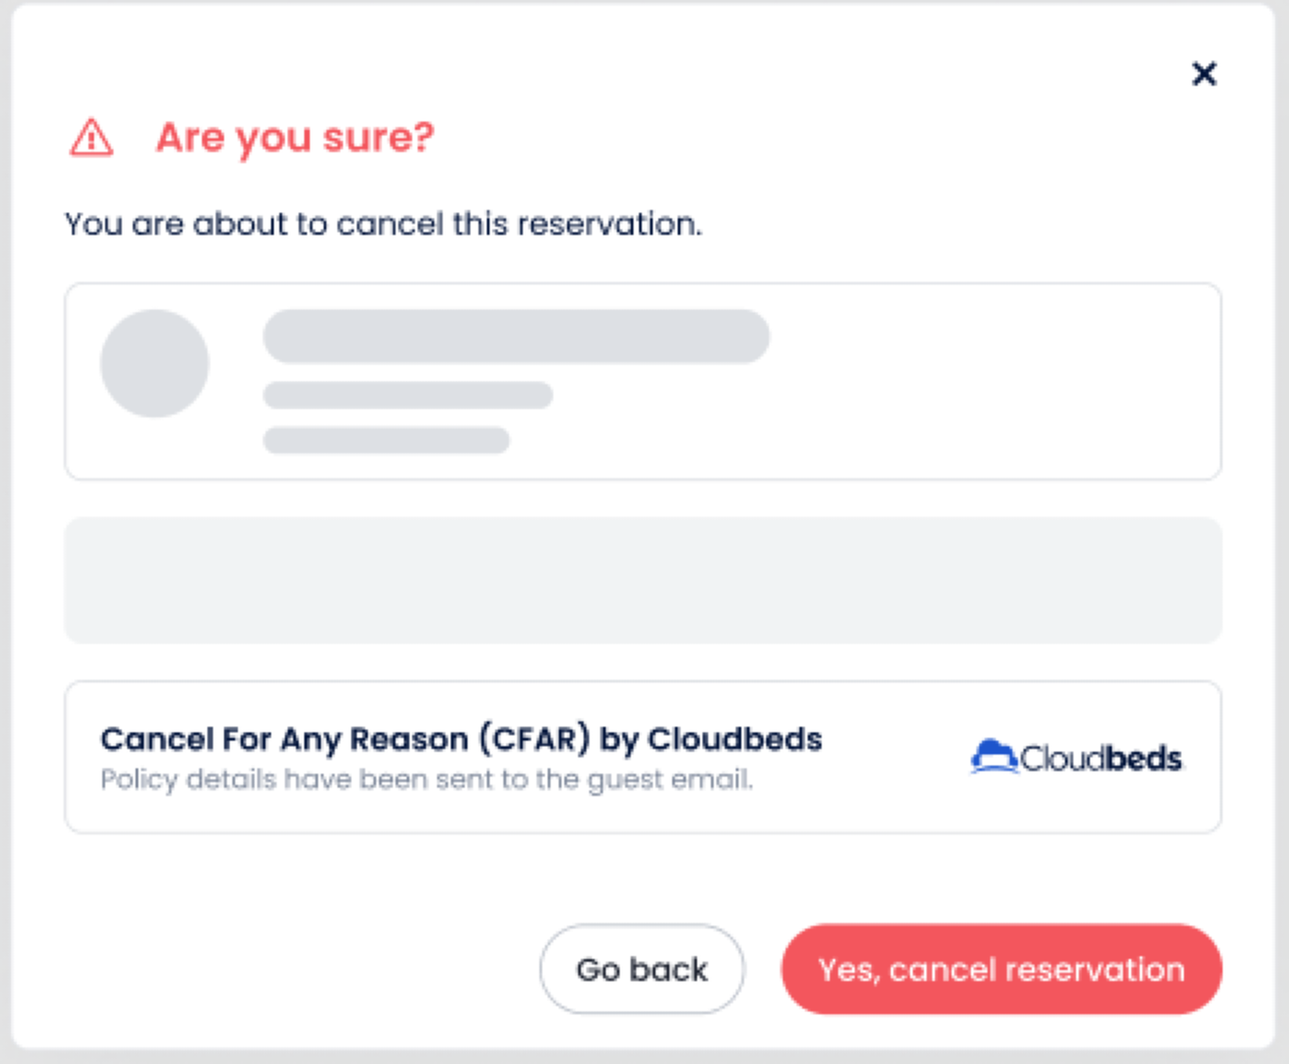The image size is (1289, 1064).
Task: Click "You are about to cancel" message text
Action: pos(383,224)
